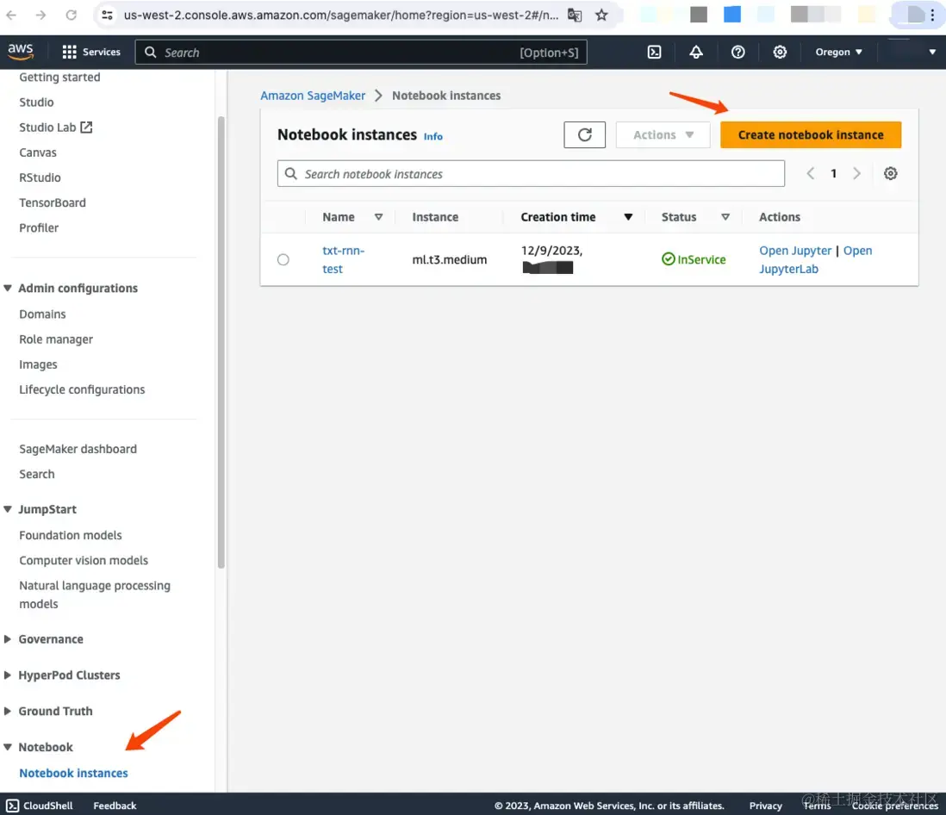Sort by Status column arrow

[725, 217]
